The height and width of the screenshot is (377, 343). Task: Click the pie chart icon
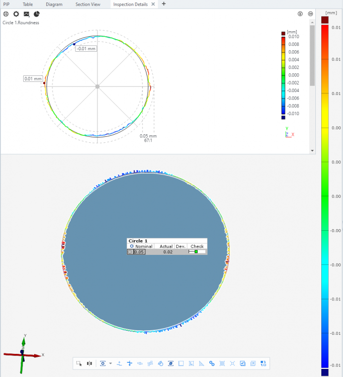[x=37, y=14]
